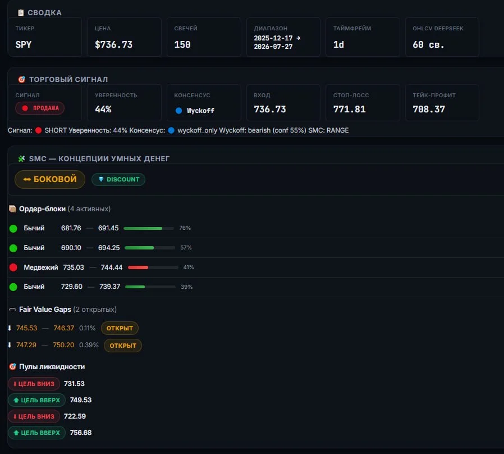The width and height of the screenshot is (504, 454).
Task: Click the clipboard icon beside СВОДКА
Action: click(21, 12)
